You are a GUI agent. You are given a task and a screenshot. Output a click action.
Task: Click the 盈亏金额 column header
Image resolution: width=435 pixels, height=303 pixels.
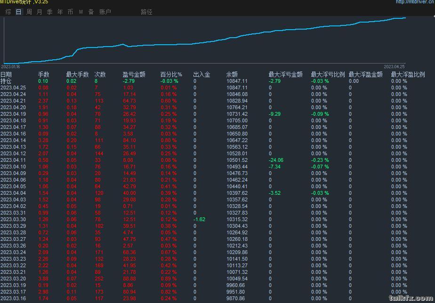(x=134, y=74)
